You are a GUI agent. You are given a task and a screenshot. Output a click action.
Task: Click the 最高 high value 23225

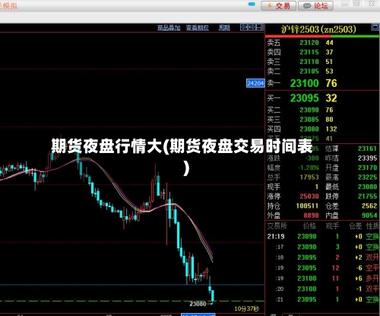(368, 177)
